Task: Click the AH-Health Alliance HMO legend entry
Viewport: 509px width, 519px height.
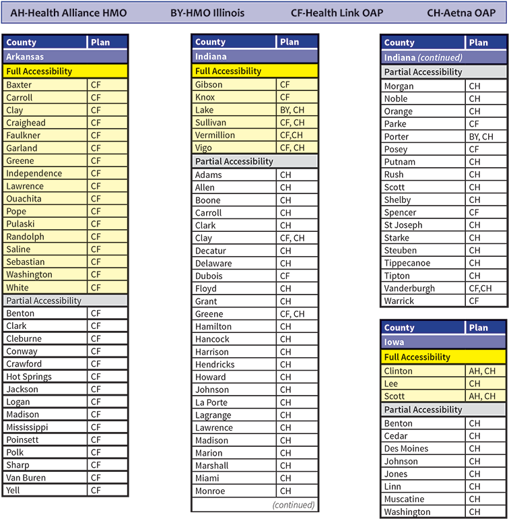Action: tap(69, 13)
